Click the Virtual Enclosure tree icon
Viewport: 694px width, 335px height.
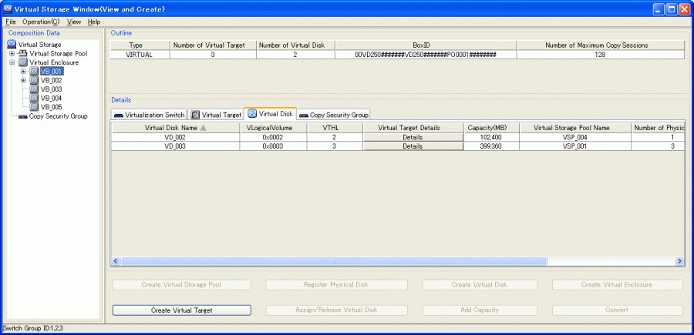pyautogui.click(x=22, y=62)
